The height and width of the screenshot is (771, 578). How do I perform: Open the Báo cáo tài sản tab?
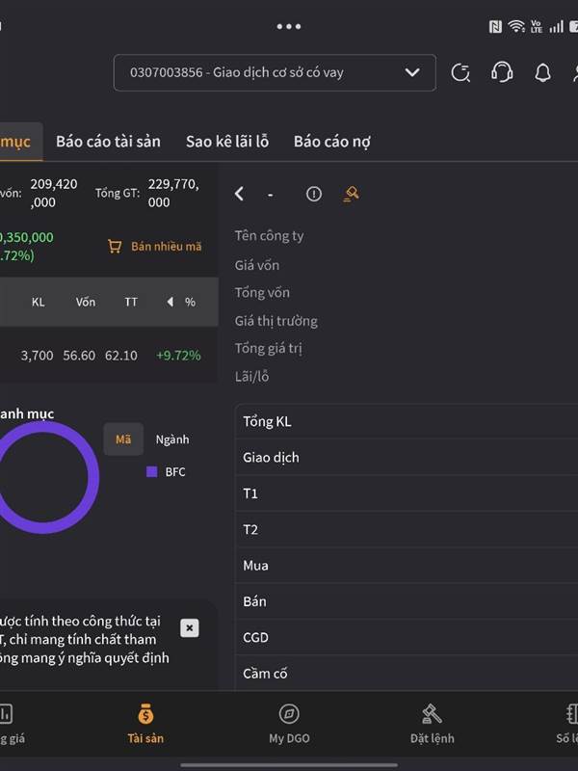click(108, 142)
